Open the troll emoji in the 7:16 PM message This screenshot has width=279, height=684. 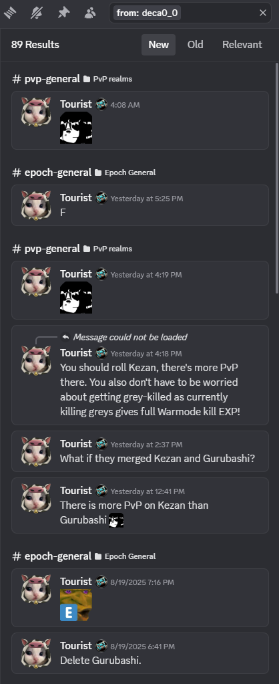point(76,604)
